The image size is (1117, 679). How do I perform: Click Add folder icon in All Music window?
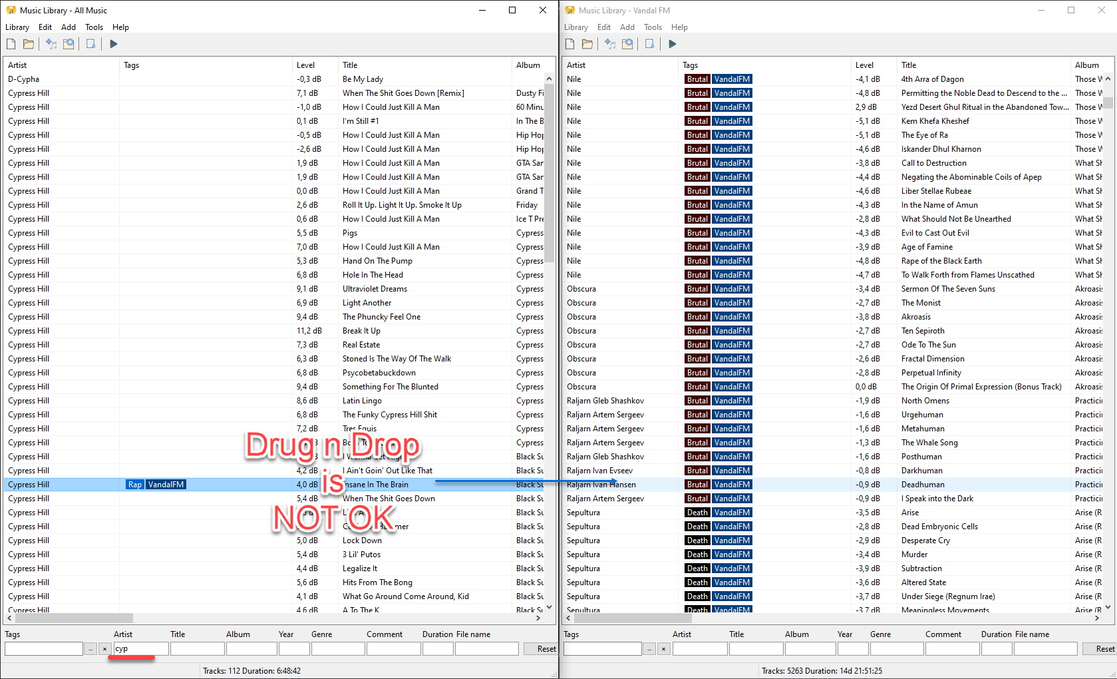coord(69,44)
